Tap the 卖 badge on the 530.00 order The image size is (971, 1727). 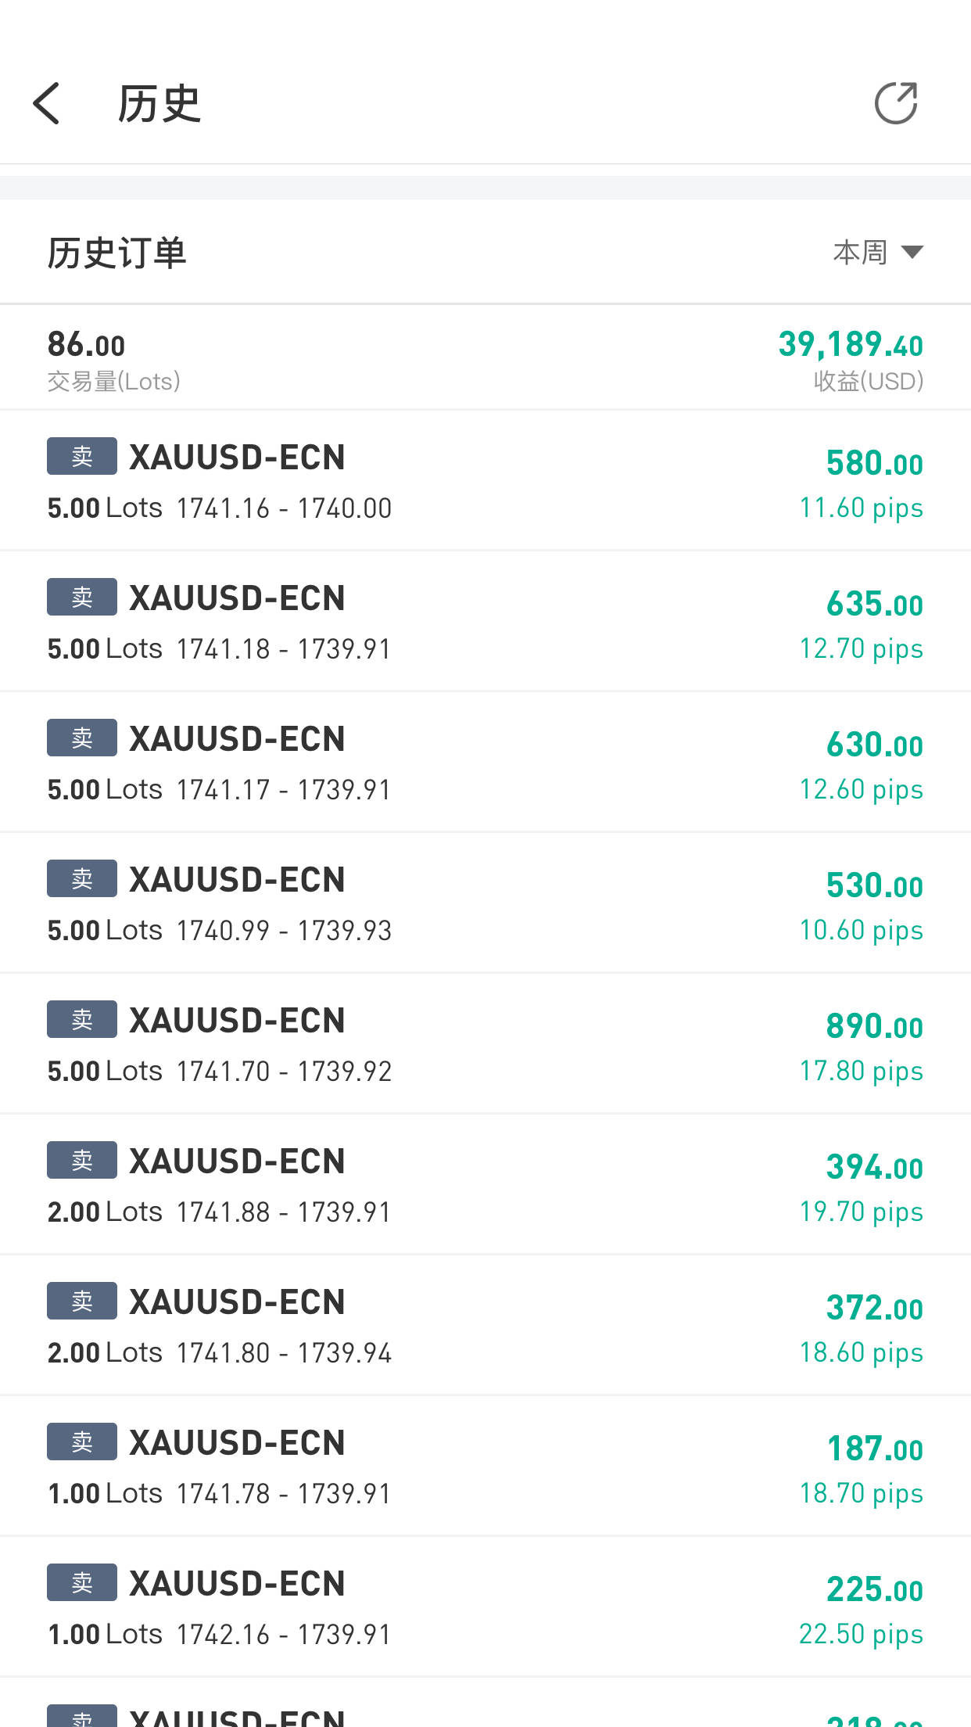tap(81, 878)
